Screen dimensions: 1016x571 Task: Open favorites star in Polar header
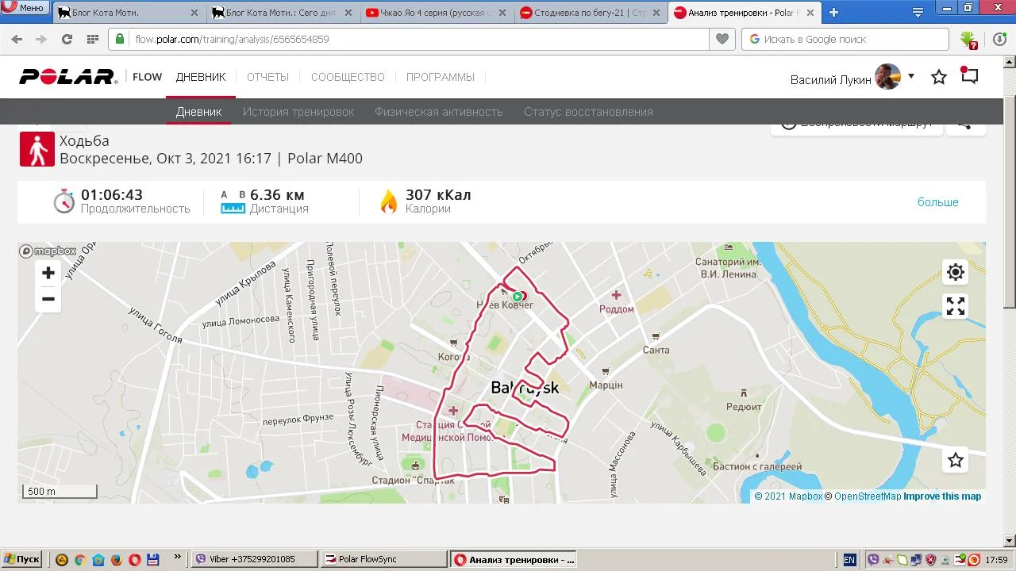939,77
